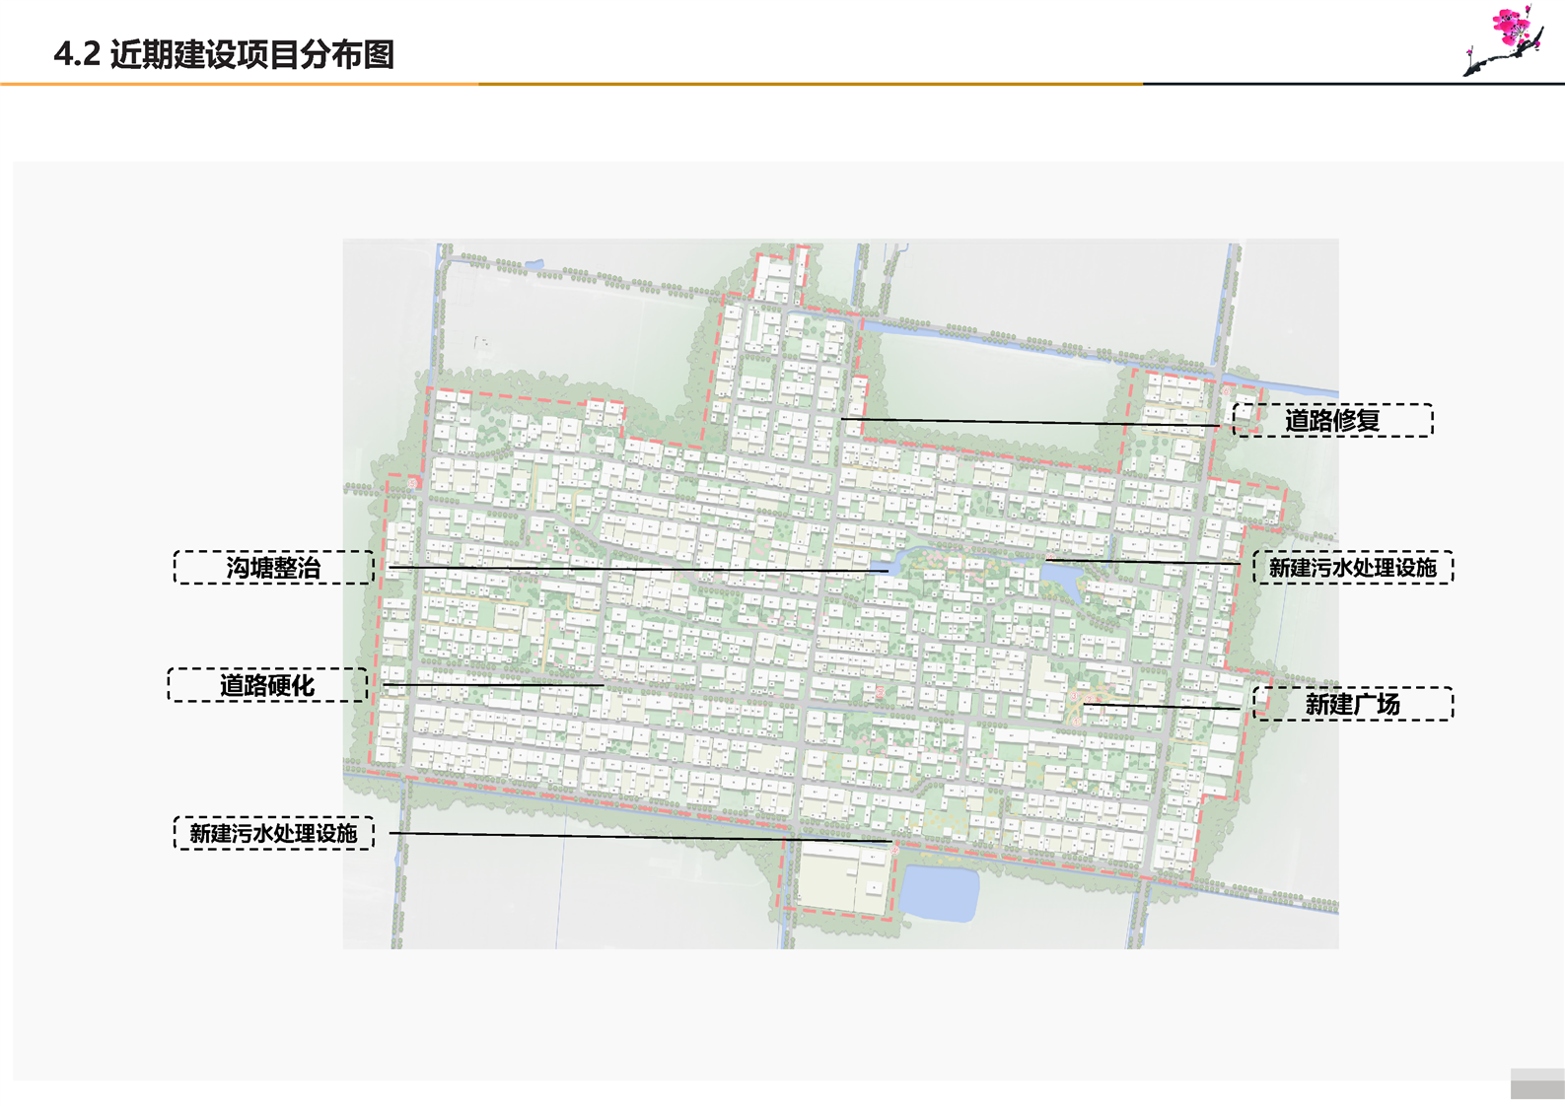1565x1106 pixels.
Task: Click the pond where 新建污水处理设施 leader line ends
Action: [1060, 577]
